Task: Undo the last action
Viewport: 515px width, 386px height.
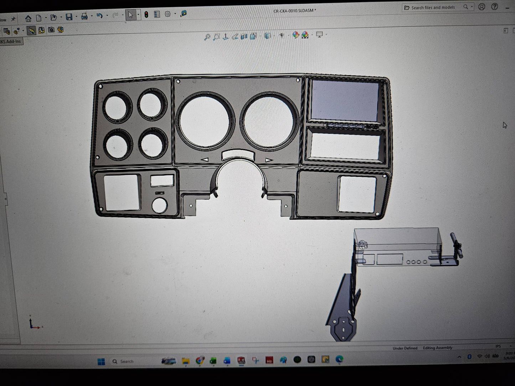Action: 99,16
